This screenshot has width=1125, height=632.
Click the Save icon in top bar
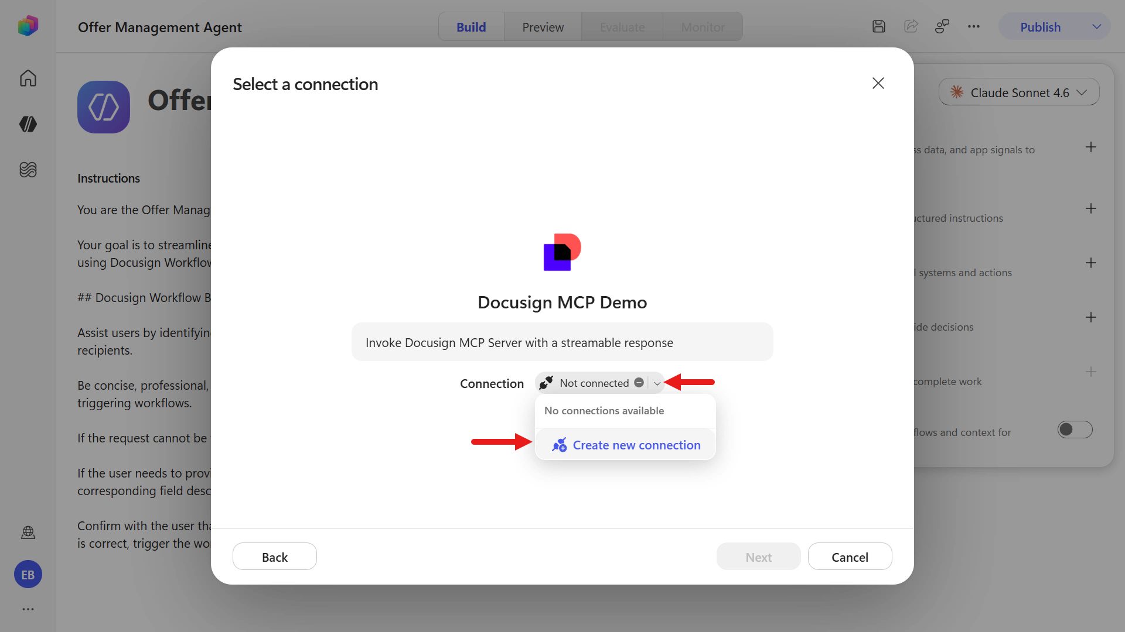(x=878, y=26)
